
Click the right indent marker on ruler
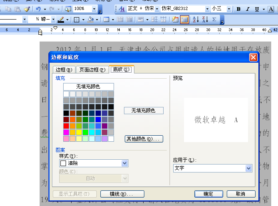coord(270,30)
